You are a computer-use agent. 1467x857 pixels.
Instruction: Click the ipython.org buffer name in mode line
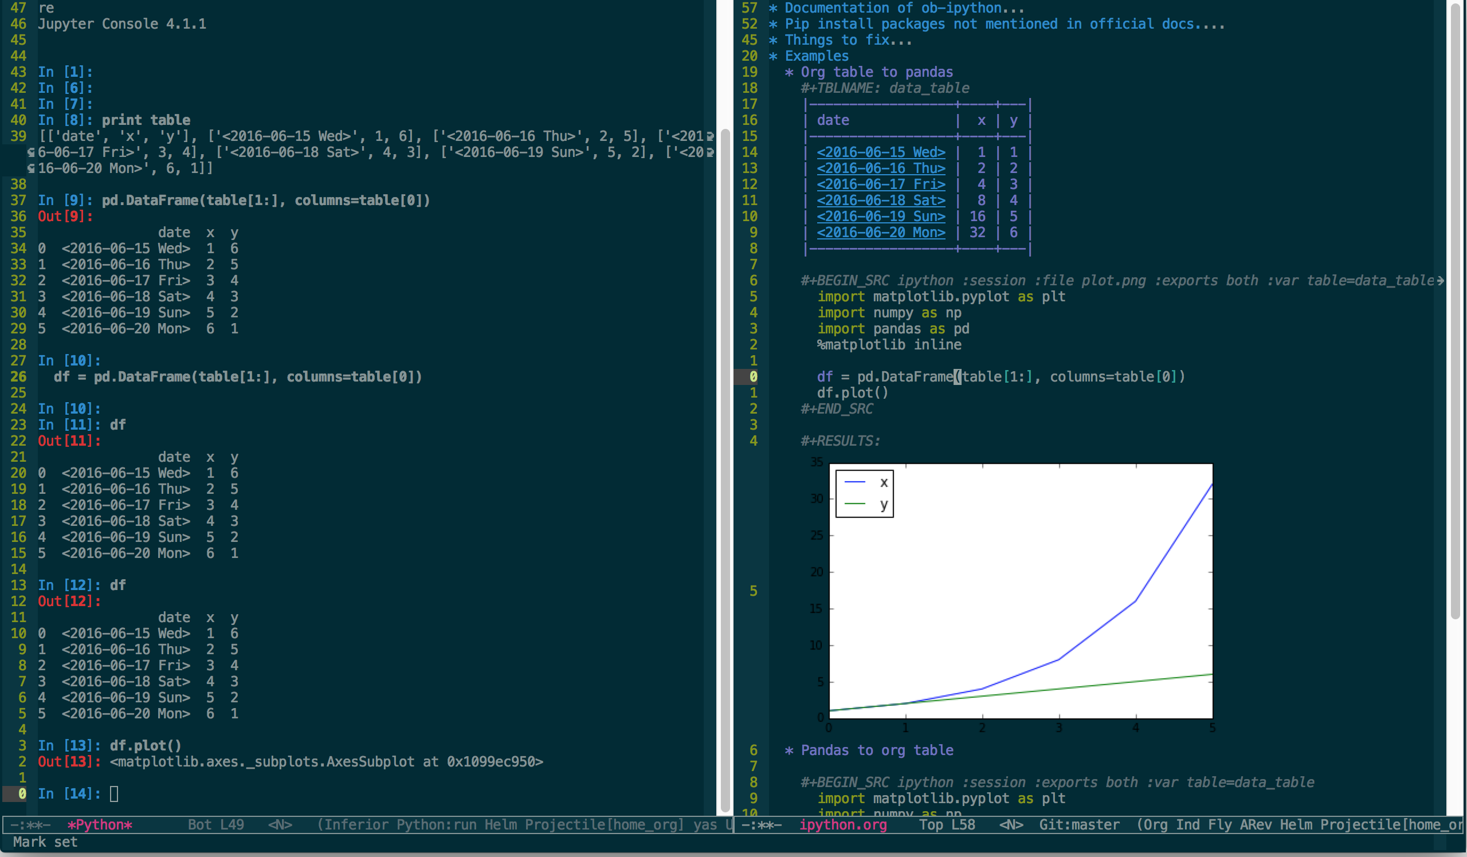843,824
